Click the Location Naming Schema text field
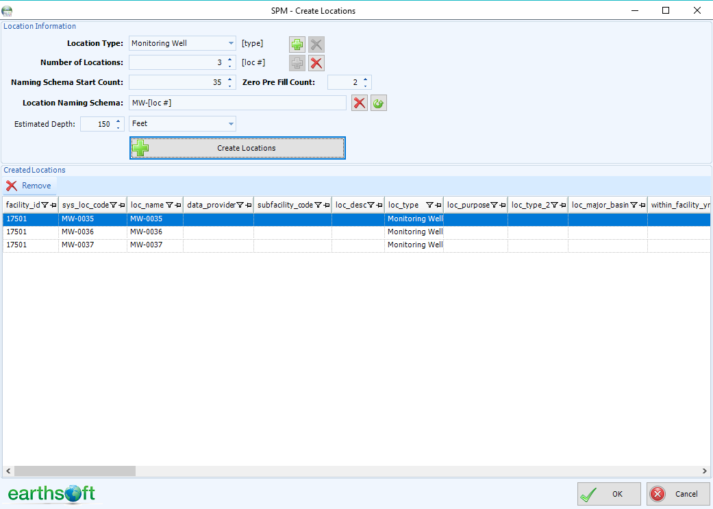713x509 pixels. 237,103
